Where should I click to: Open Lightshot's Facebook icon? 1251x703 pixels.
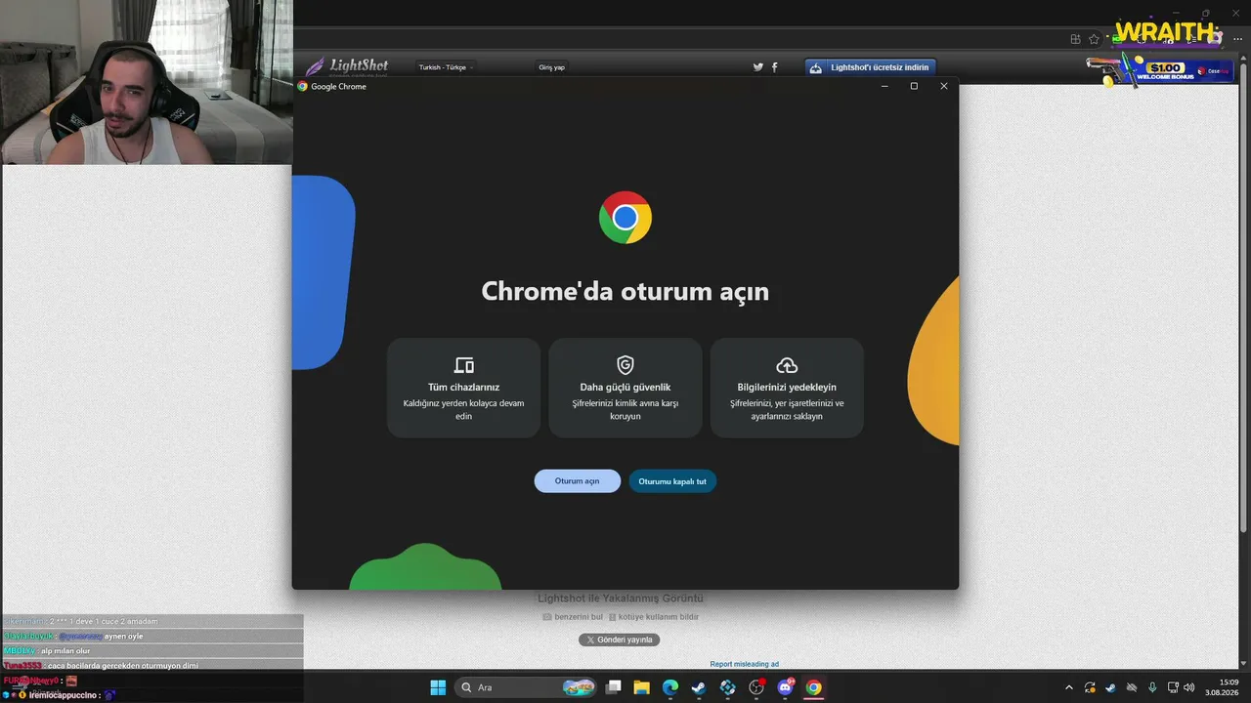pyautogui.click(x=775, y=67)
